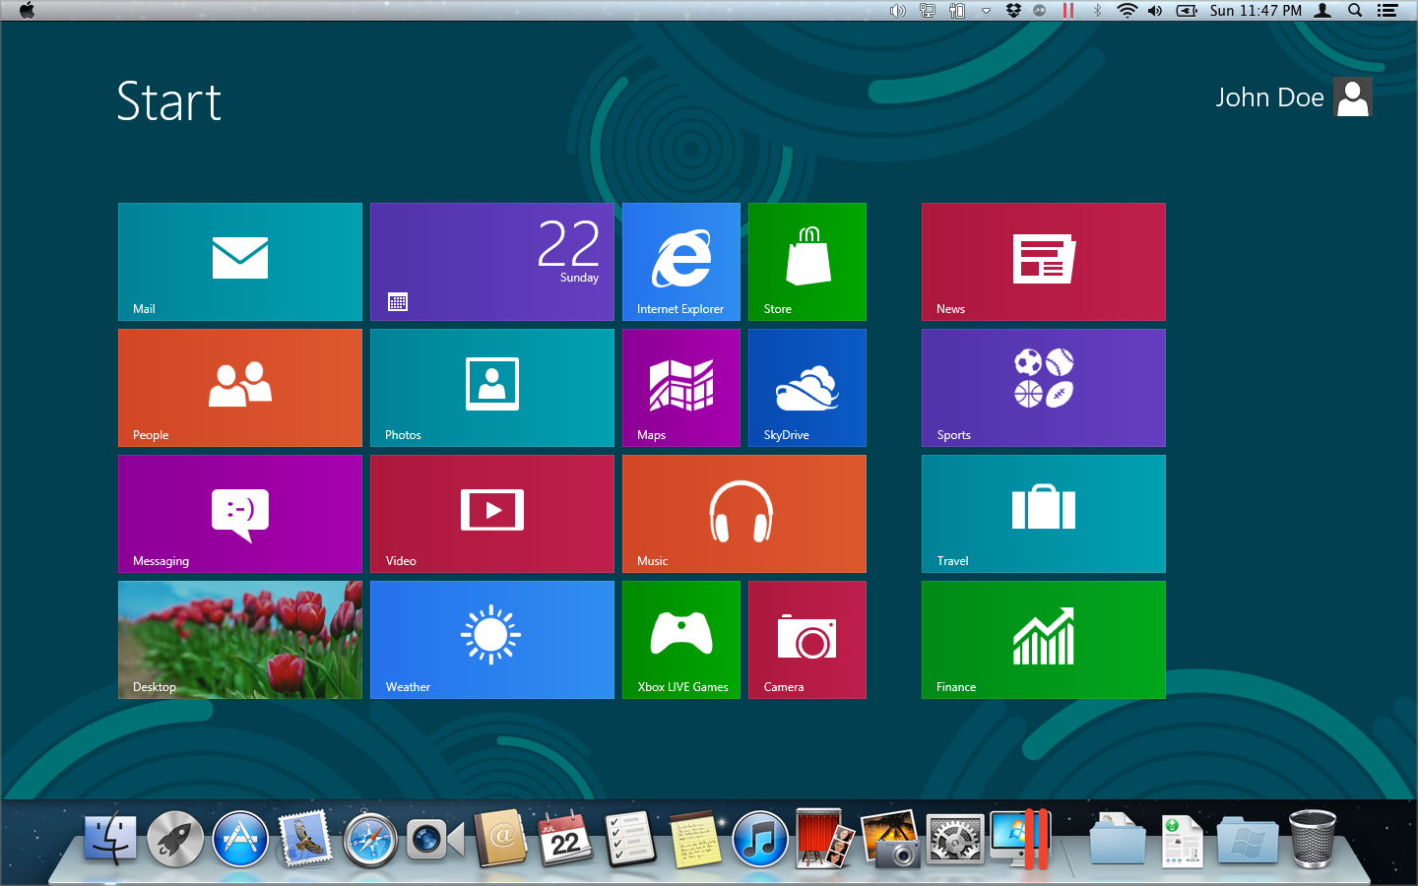Open the News tile

1044,262
